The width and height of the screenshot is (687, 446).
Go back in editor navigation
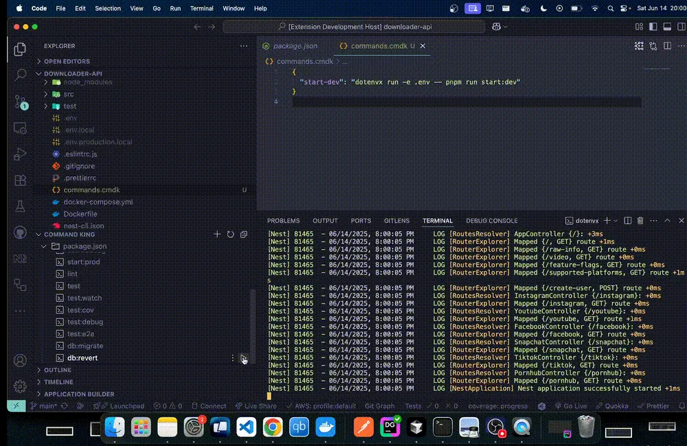197,27
